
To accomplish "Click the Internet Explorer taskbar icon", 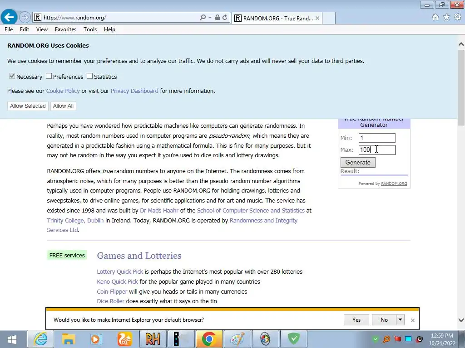I will pyautogui.click(x=40, y=339).
